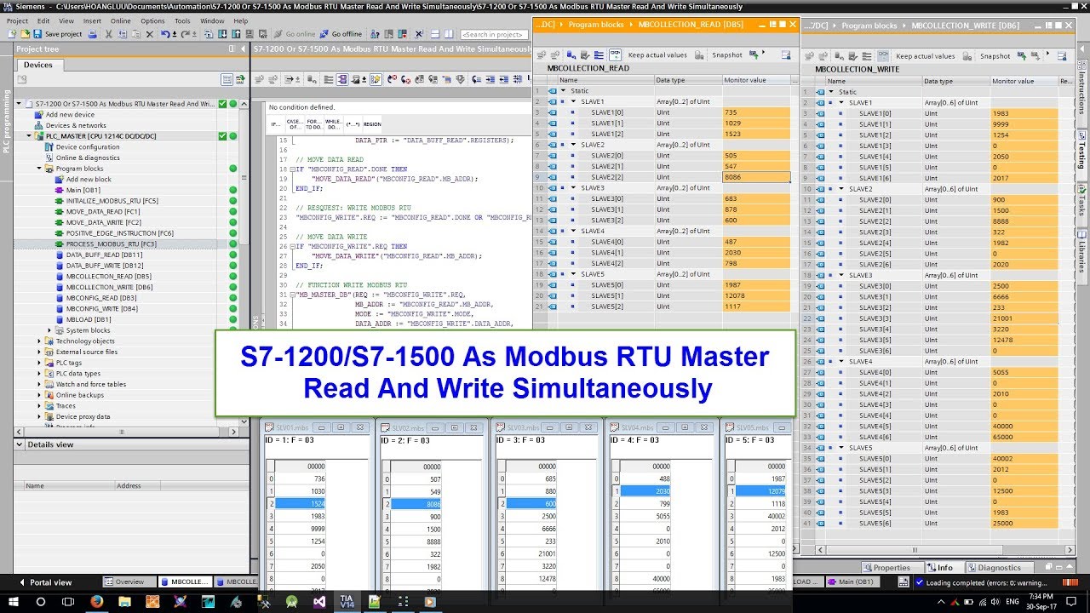Click Go online button
This screenshot has width=1090, height=613.
(x=295, y=34)
